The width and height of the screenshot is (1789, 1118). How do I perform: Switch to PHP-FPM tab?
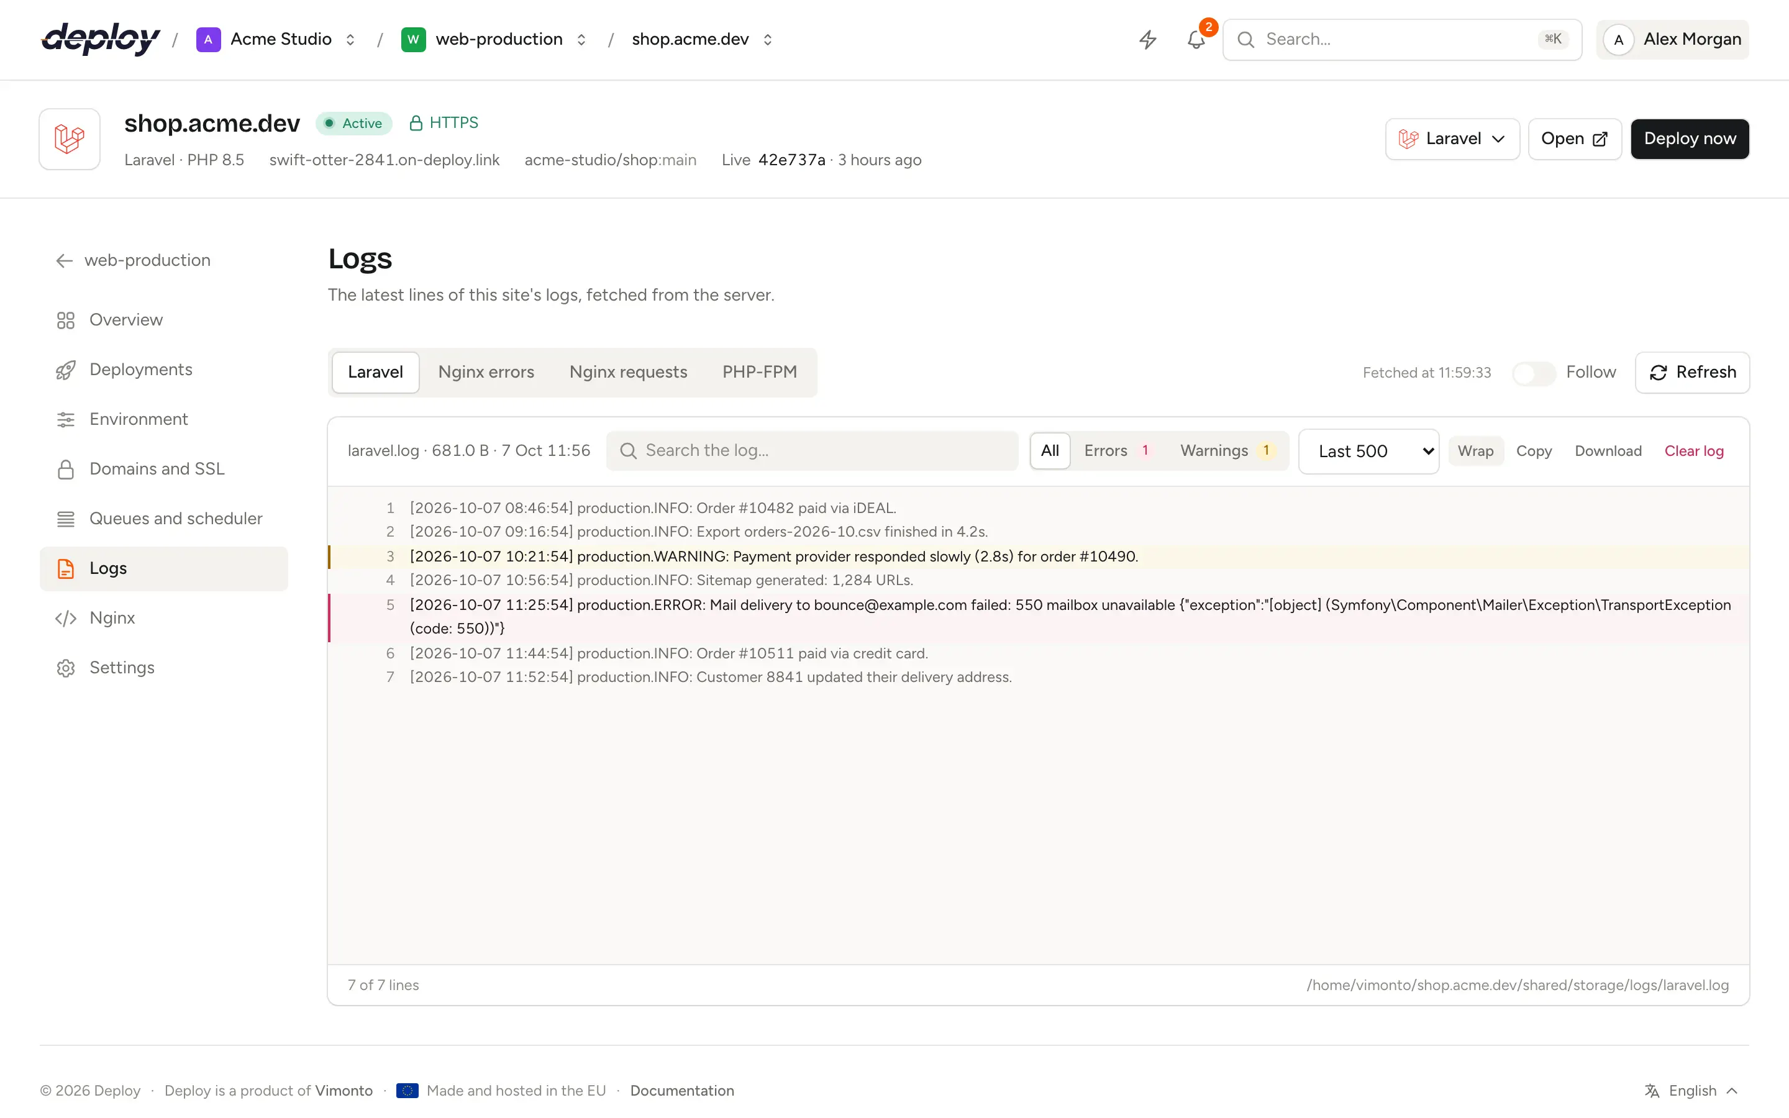[759, 373]
